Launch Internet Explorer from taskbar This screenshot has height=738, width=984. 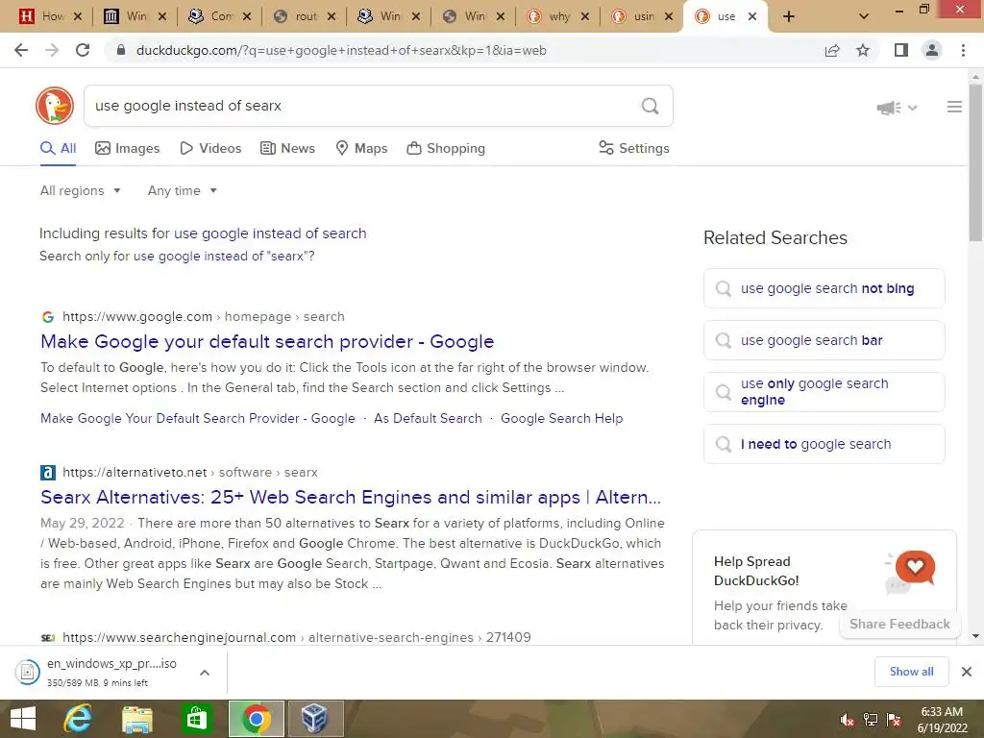[78, 719]
